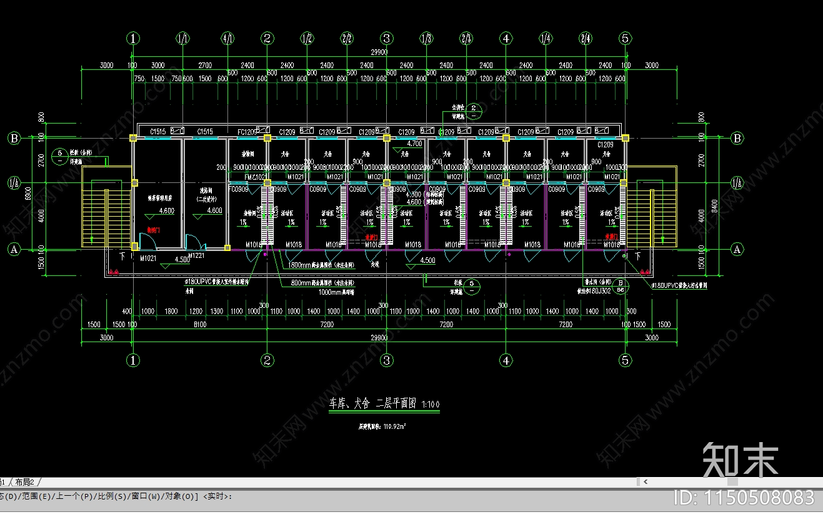Select axis bubble 1/A on the right side
This screenshot has width=823, height=522.
click(x=737, y=182)
